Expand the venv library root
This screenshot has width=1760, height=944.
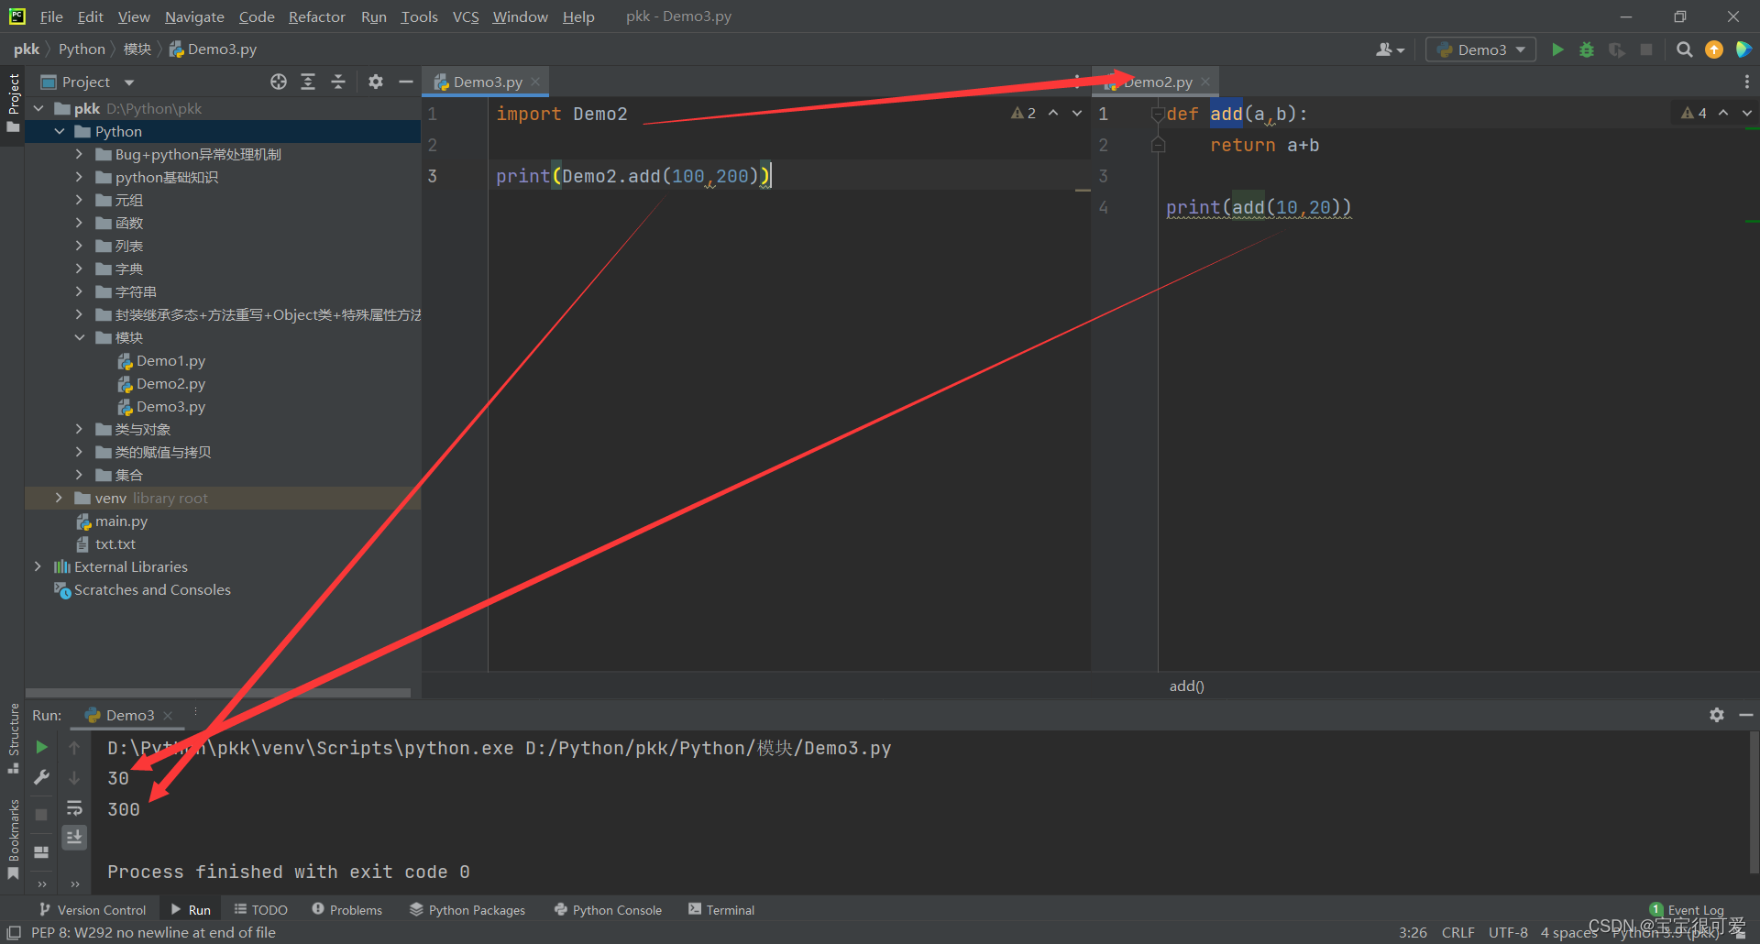(x=59, y=498)
